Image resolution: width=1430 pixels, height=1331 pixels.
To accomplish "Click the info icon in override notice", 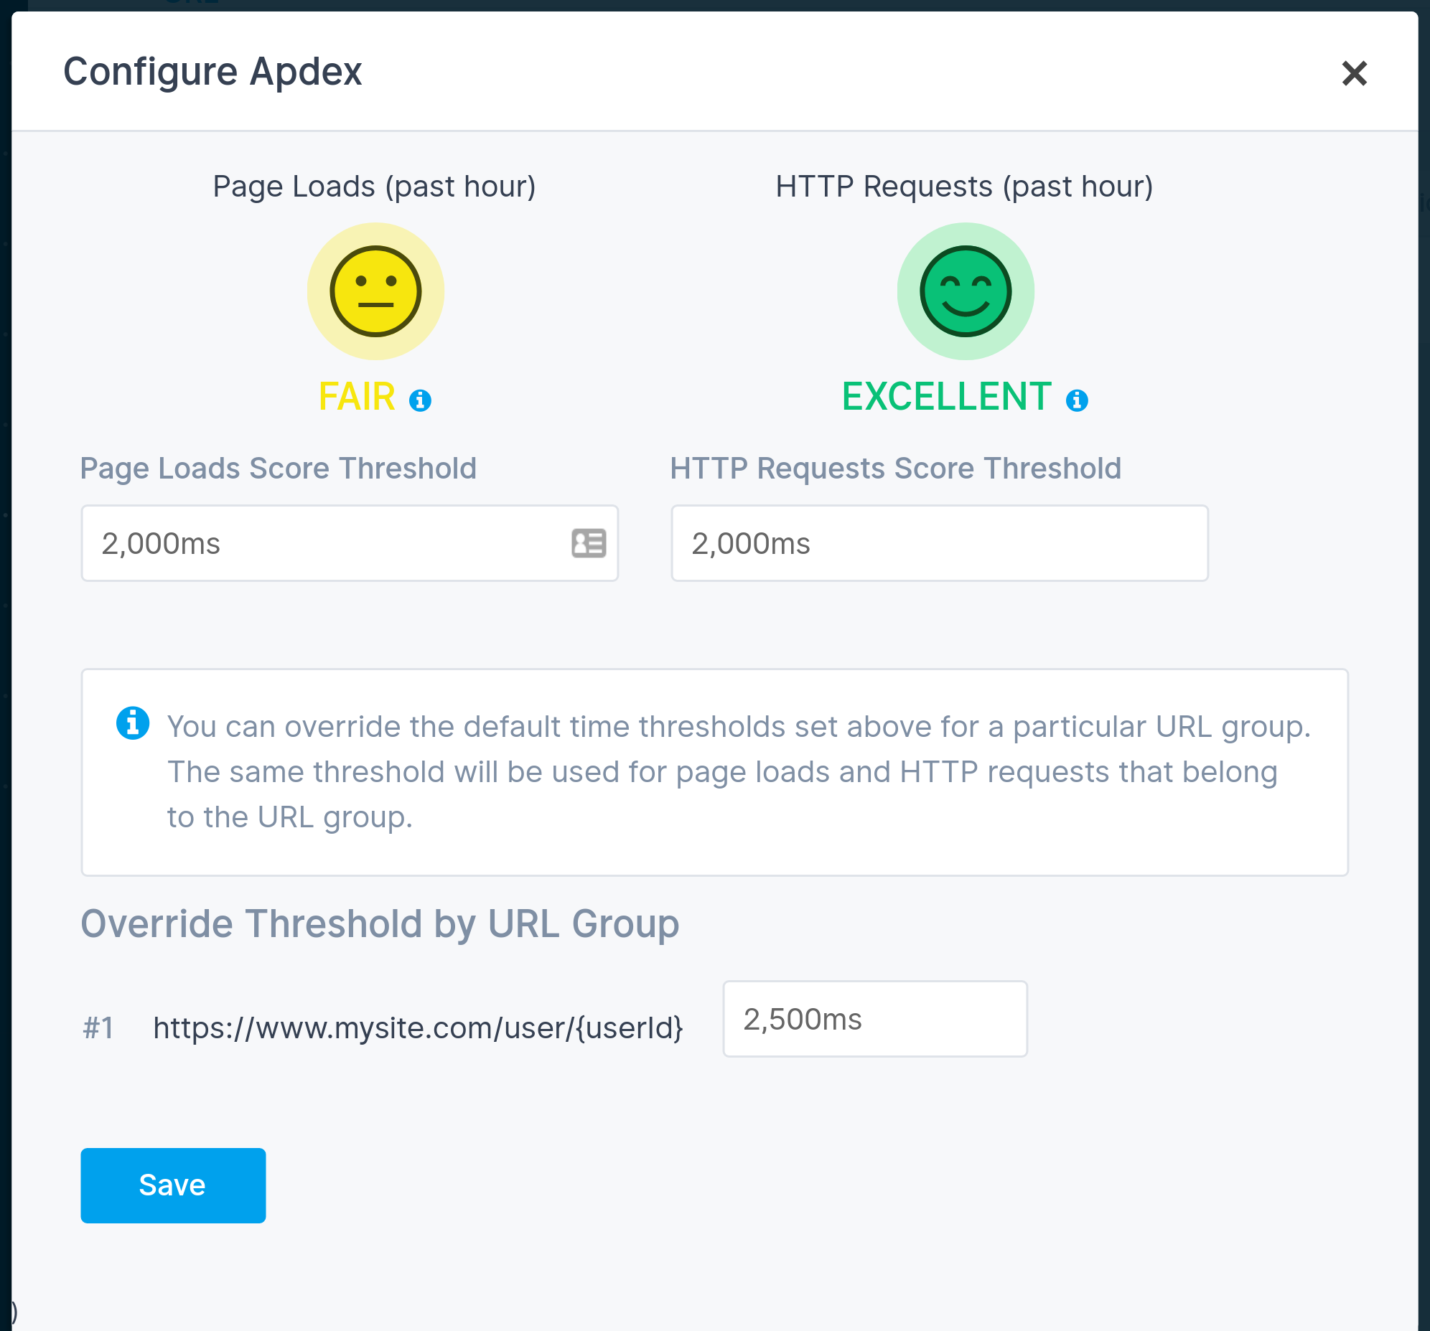I will 133,723.
